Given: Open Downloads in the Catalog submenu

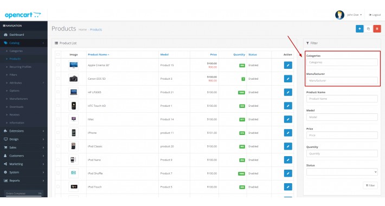Looking at the screenshot, I should pos(16,107).
